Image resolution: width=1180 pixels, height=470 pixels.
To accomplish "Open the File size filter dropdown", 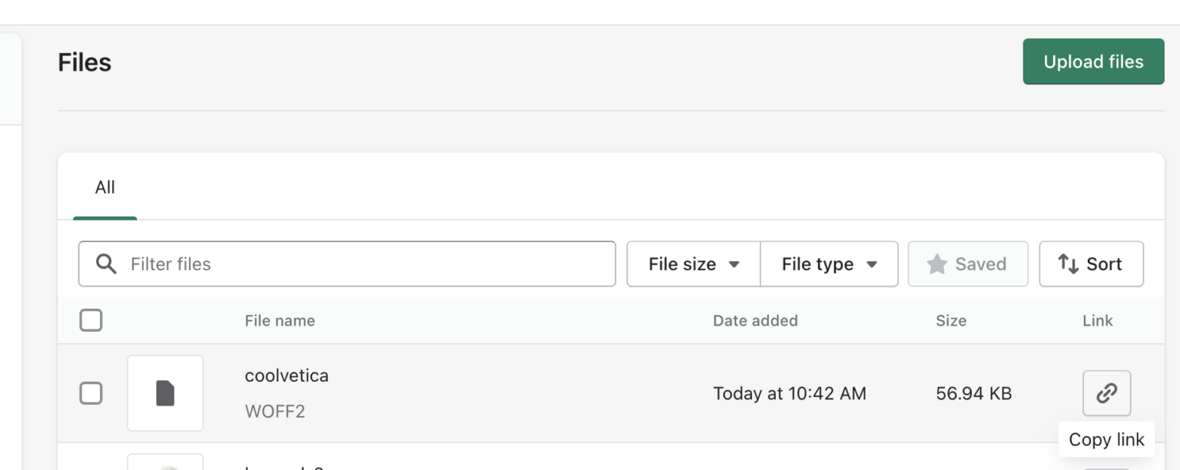I will click(x=693, y=263).
